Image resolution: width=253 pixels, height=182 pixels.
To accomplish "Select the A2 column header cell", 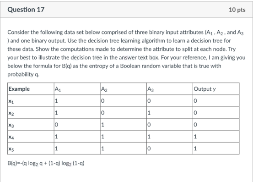I will [x=123, y=89].
